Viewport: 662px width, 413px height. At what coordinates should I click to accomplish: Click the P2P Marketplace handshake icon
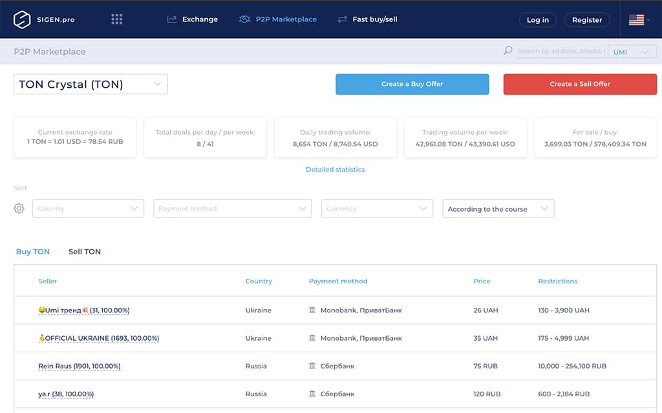click(244, 19)
